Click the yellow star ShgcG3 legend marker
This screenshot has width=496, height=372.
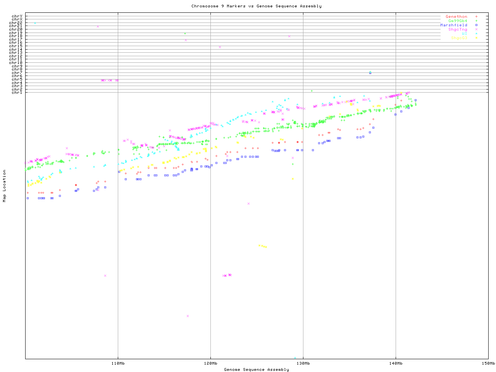476,38
